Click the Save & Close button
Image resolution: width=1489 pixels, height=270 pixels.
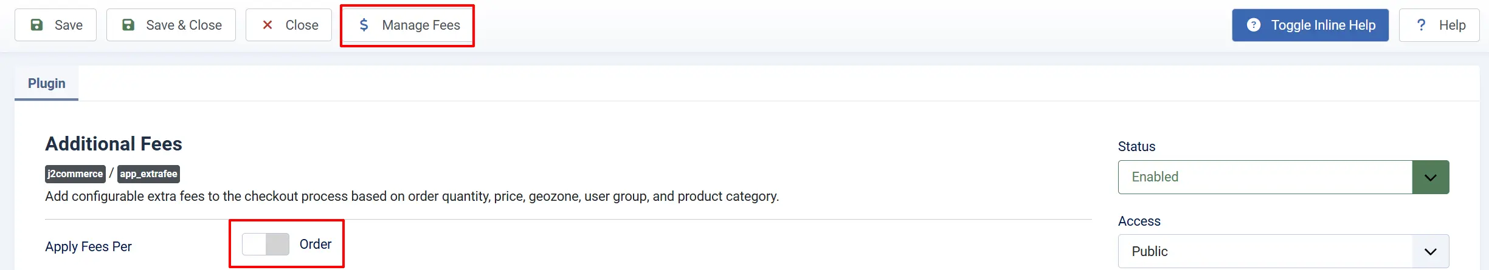[171, 25]
